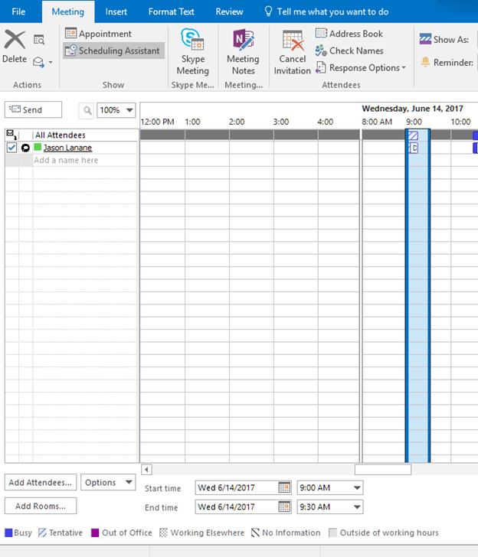Open the Options dropdown button
478x557 pixels.
tap(108, 482)
